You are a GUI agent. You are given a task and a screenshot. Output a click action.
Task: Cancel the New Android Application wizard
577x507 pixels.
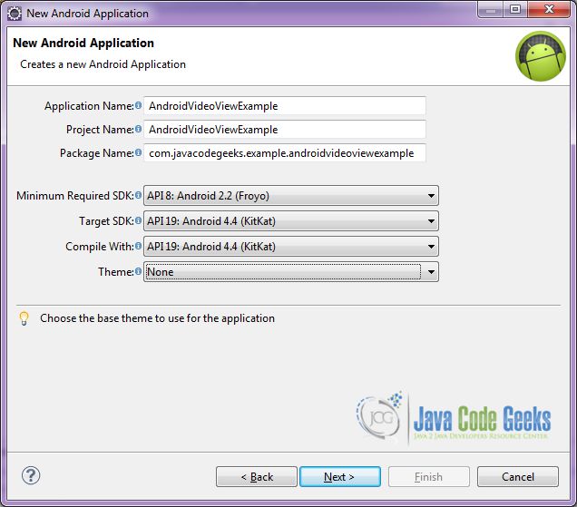(518, 477)
